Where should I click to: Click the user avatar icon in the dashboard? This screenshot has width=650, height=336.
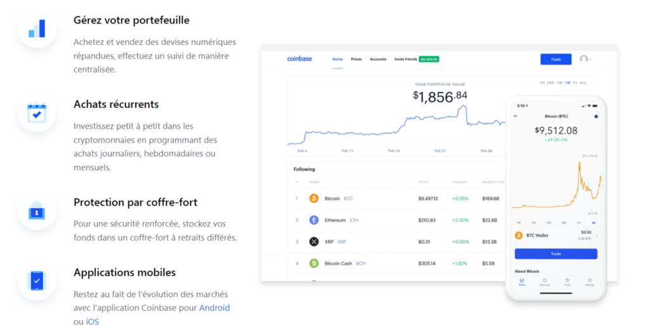(584, 59)
